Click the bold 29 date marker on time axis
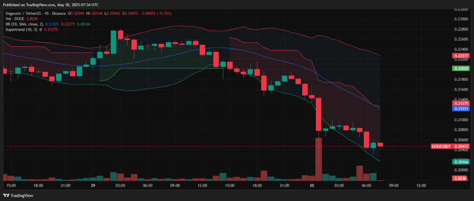 pyautogui.click(x=93, y=185)
